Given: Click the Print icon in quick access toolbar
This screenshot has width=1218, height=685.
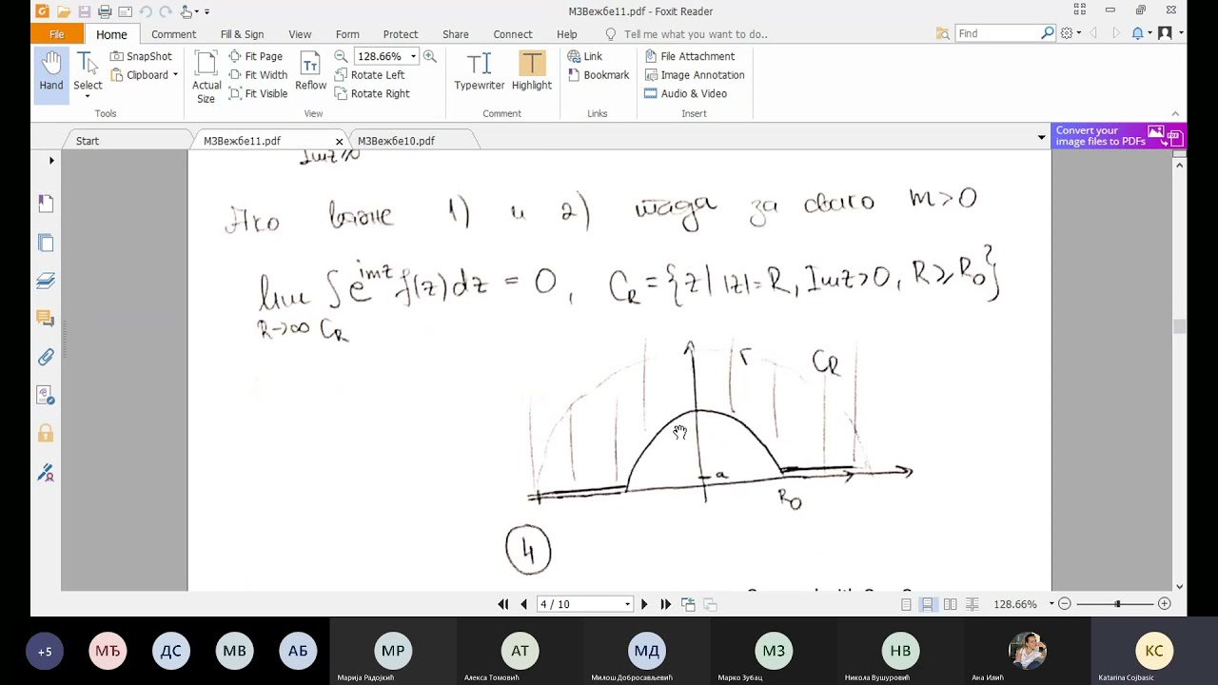Looking at the screenshot, I should pyautogui.click(x=105, y=11).
